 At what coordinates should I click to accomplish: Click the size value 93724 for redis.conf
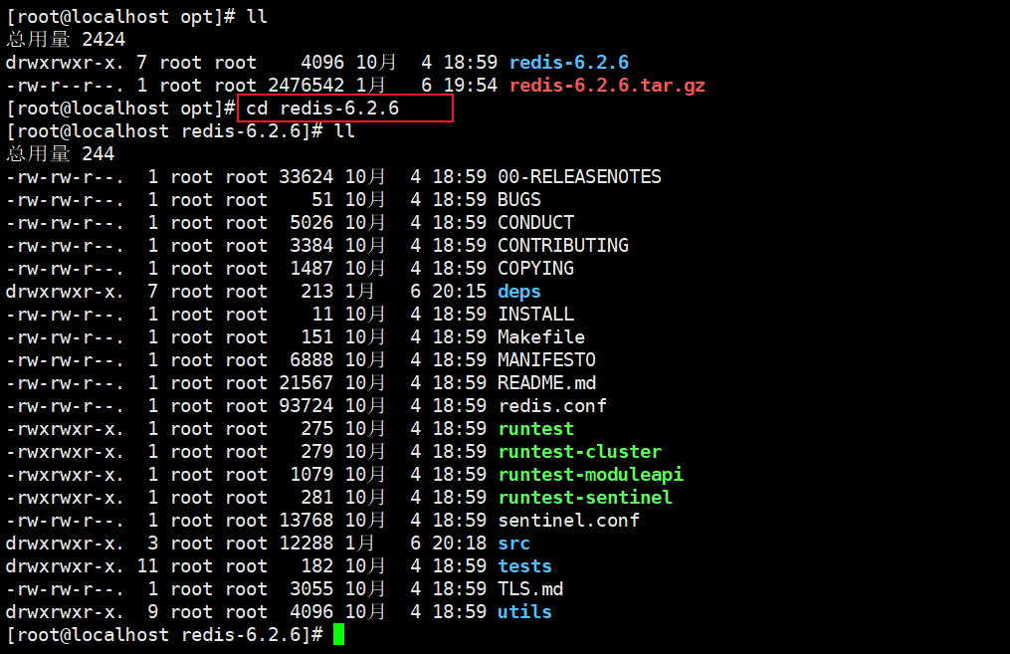[305, 406]
